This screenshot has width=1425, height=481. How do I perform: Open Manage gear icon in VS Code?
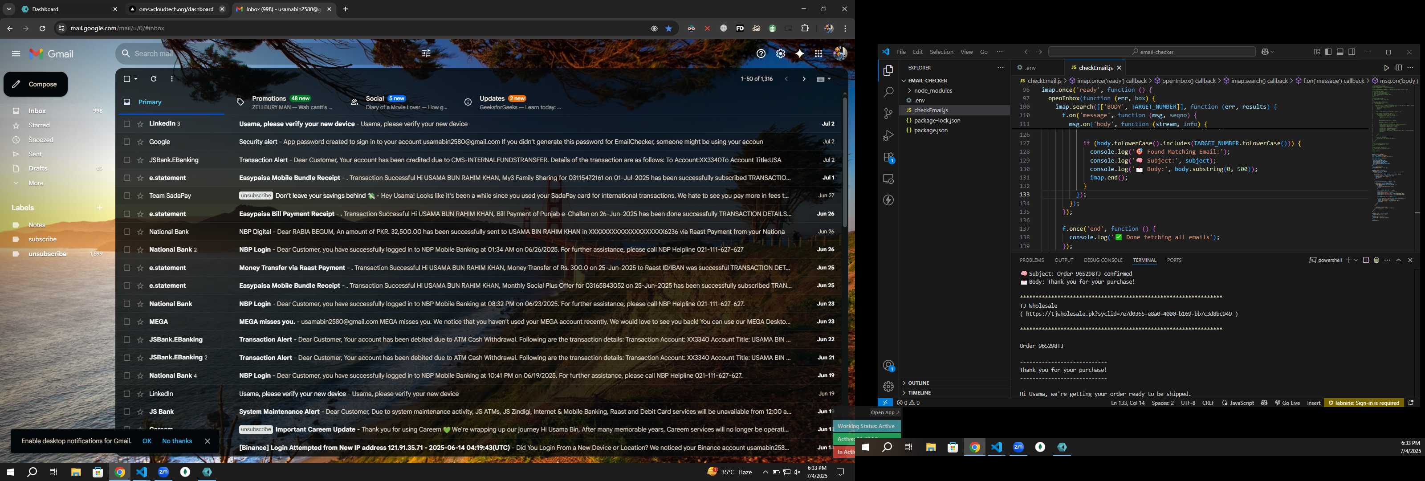tap(888, 387)
